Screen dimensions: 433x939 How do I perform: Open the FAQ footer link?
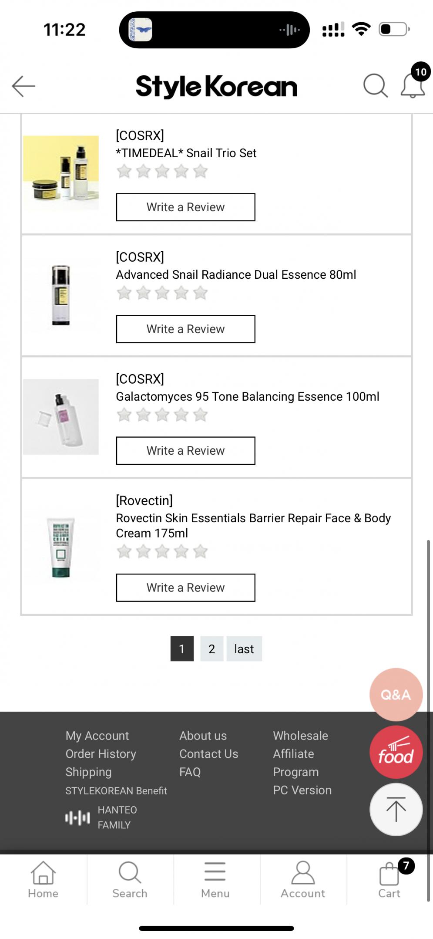coord(190,772)
